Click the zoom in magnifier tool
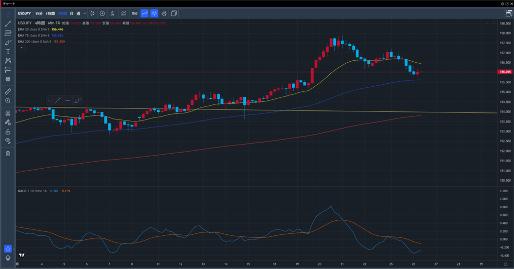The height and width of the screenshot is (269, 514). click(8, 100)
